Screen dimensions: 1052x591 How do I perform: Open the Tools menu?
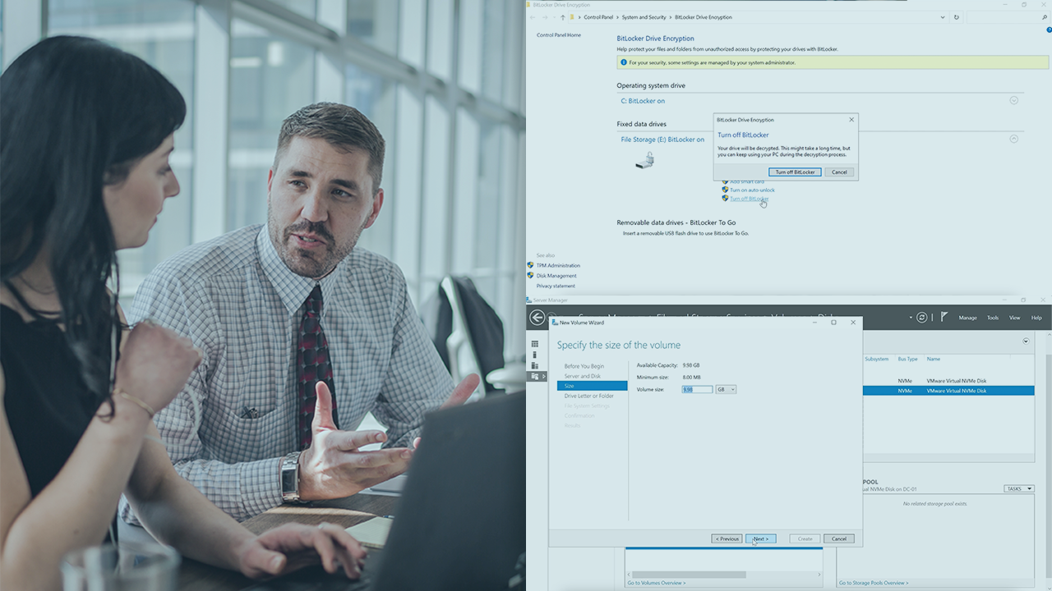pos(993,318)
